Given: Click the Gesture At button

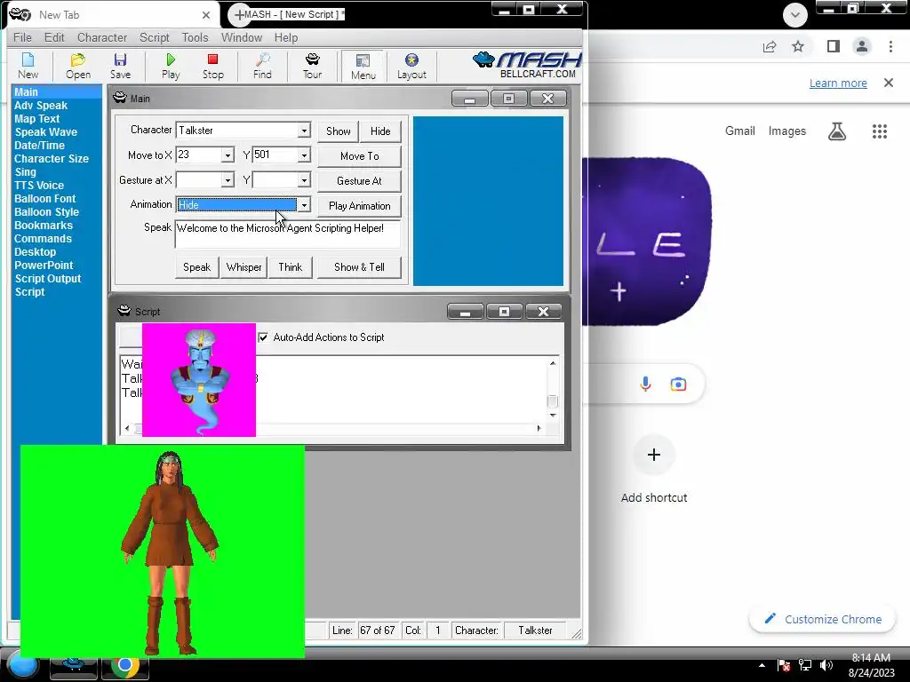Looking at the screenshot, I should (359, 181).
